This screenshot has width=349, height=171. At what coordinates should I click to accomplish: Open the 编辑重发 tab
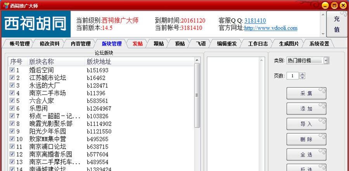(227, 44)
